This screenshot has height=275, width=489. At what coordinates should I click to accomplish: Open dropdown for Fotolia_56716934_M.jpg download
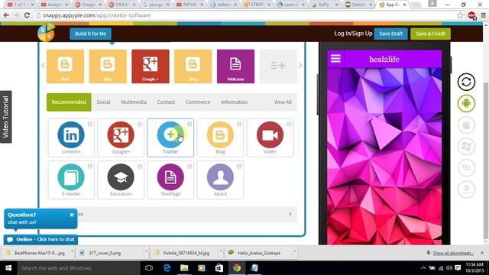coord(221,251)
